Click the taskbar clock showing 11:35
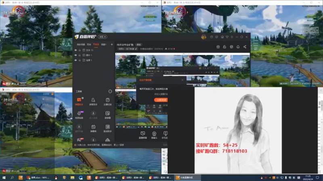 308,178
